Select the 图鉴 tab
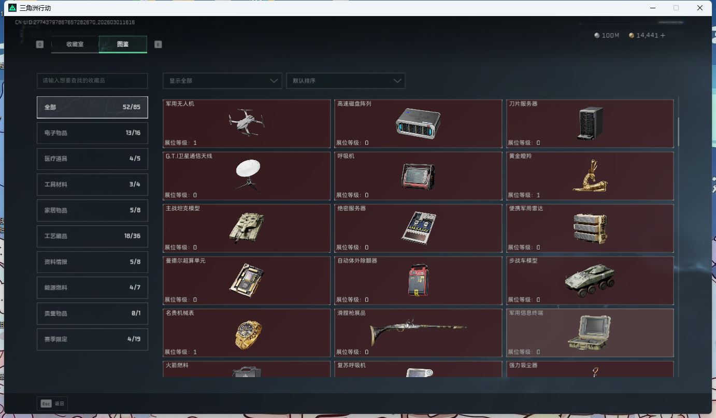 point(122,45)
